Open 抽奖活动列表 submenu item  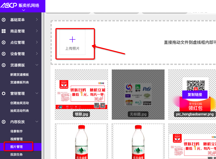[20, 111]
